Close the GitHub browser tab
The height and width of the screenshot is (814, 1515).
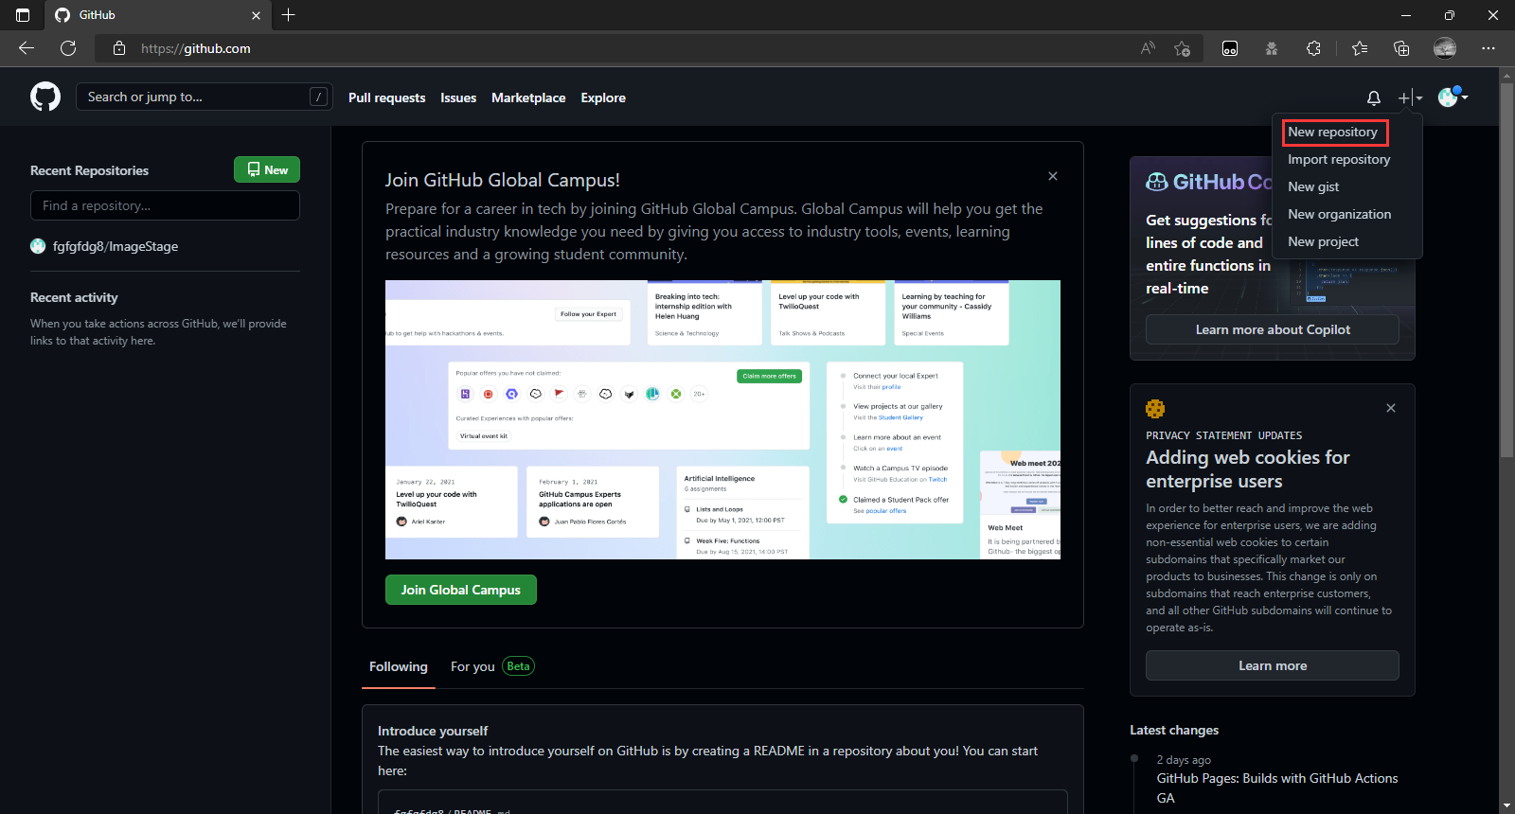click(256, 15)
